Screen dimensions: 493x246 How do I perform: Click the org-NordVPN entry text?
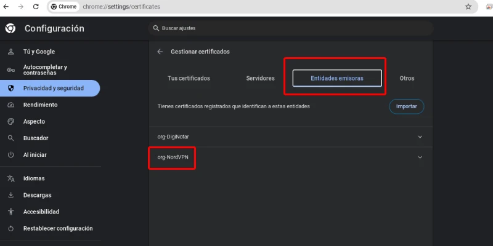click(x=173, y=157)
